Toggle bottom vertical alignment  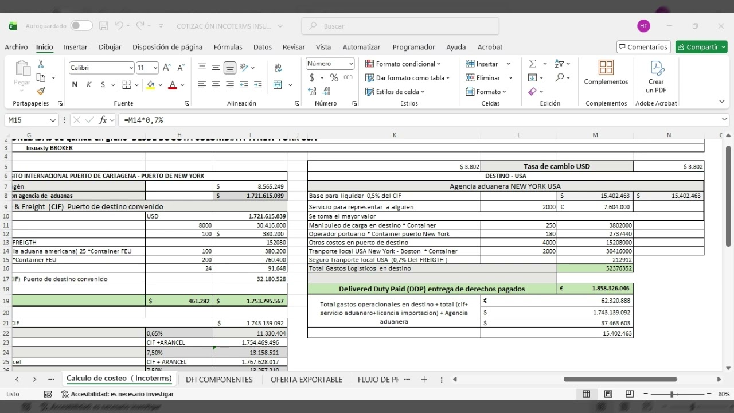[229, 68]
